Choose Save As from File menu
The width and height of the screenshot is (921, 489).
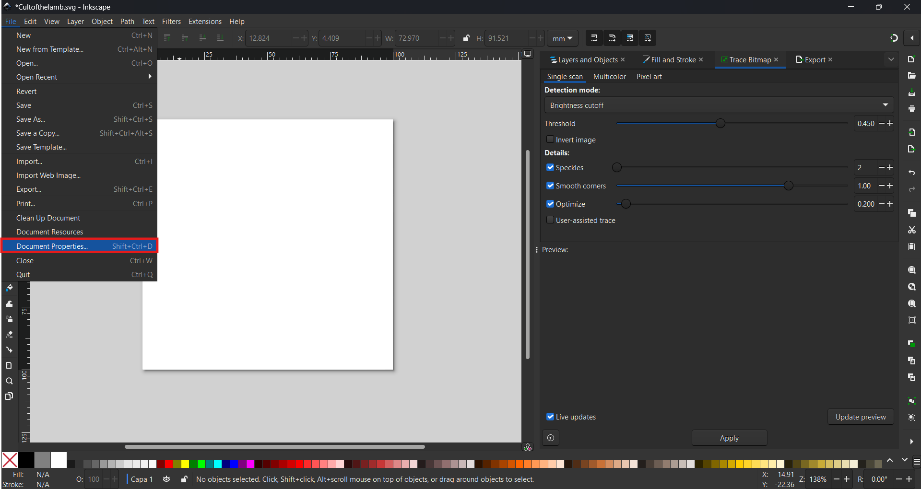pos(80,119)
